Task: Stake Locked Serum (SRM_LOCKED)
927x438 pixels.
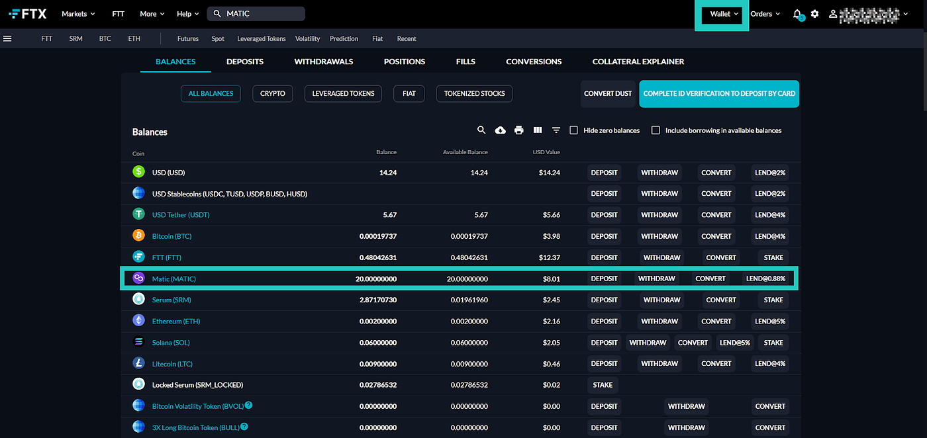Action: tap(603, 385)
